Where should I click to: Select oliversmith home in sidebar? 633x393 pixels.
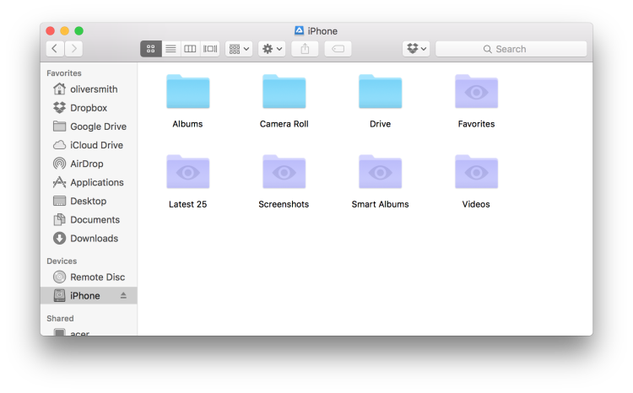[x=89, y=89]
